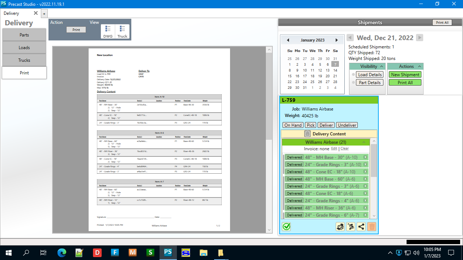
Task: Click the lock icon beside Delivery Content
Action: [307, 134]
